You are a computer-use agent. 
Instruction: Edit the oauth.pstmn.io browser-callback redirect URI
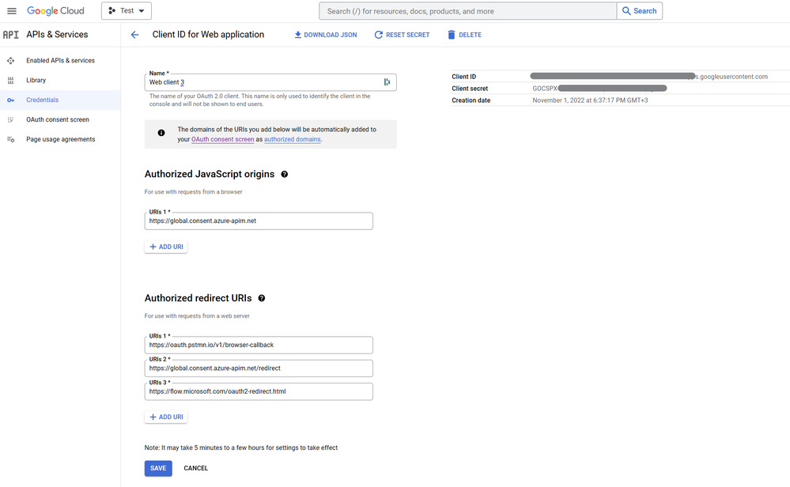click(259, 345)
